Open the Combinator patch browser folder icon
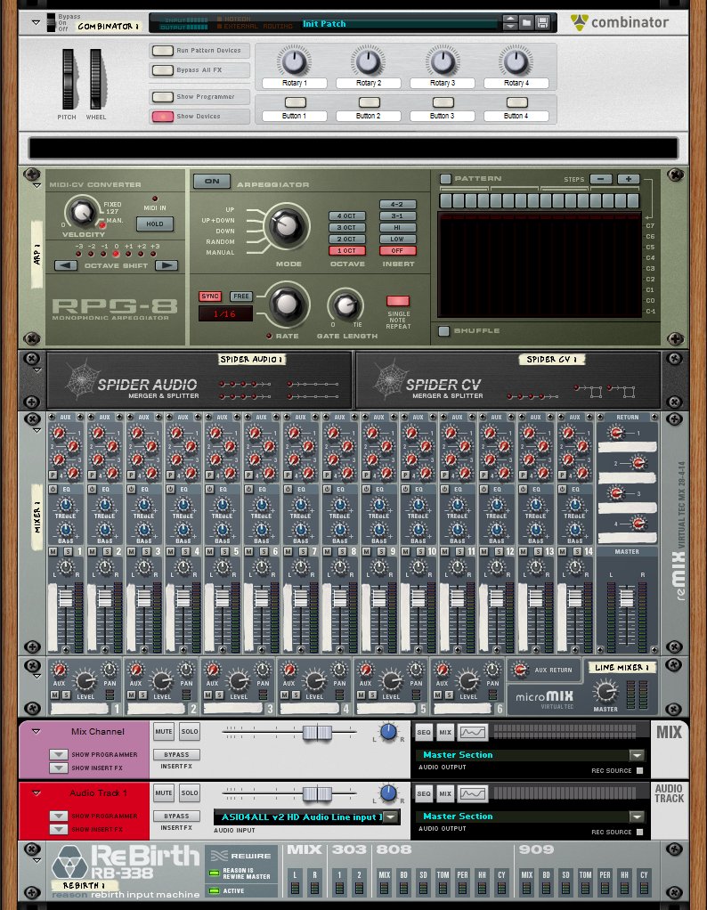 tap(526, 22)
